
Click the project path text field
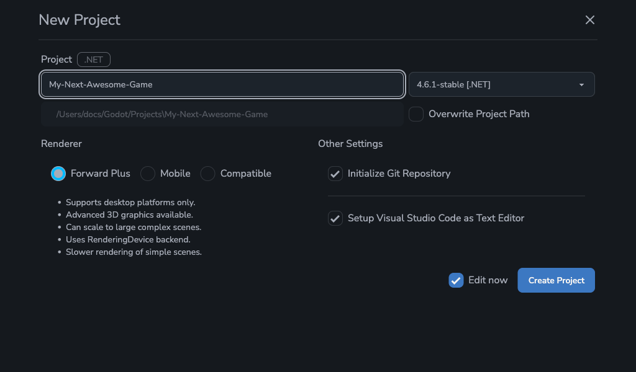(x=222, y=114)
